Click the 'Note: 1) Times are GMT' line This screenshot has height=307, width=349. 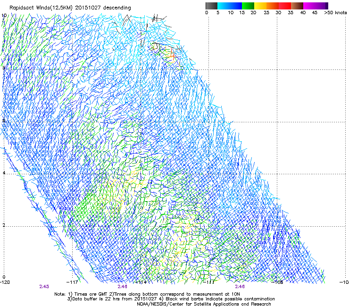147,294
